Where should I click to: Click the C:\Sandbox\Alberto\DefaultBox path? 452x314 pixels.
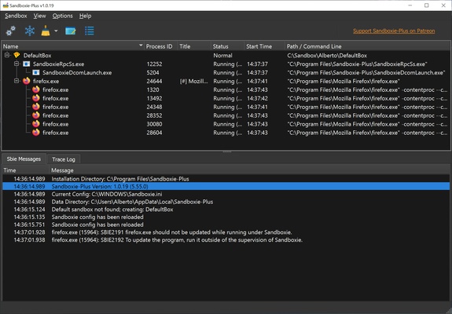tap(327, 55)
